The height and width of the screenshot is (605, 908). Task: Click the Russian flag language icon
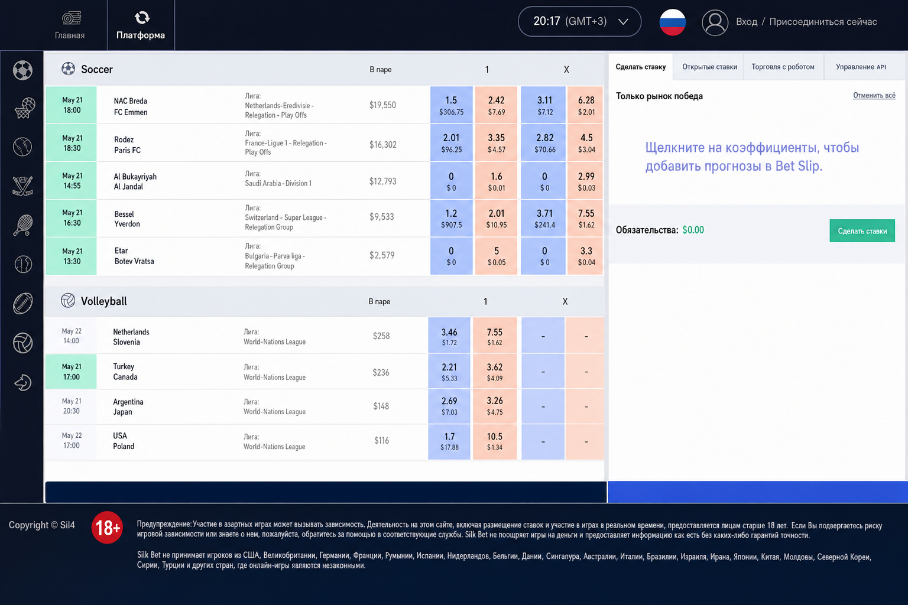coord(672,22)
